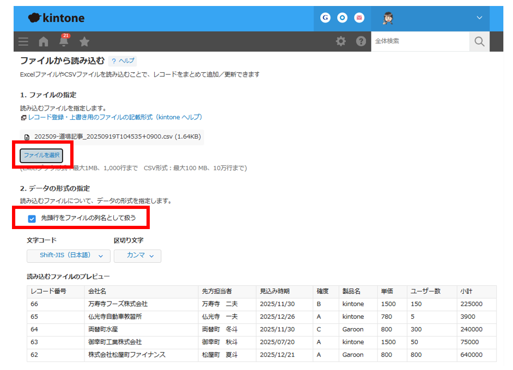Focus the 全体検索 search field

[419, 41]
